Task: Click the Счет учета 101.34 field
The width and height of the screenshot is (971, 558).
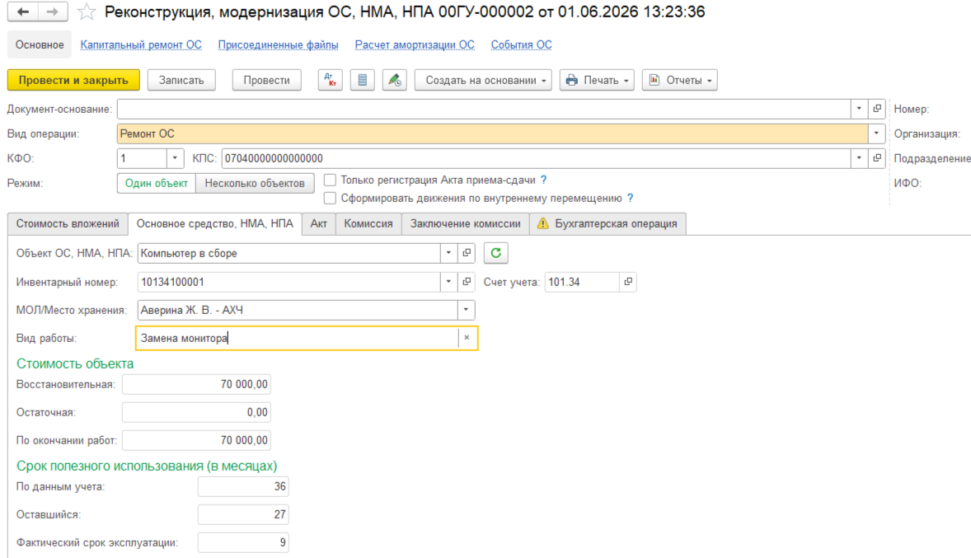Action: (x=582, y=282)
